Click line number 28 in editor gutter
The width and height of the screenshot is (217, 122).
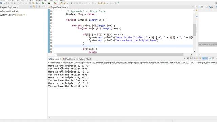[x=51, y=46]
